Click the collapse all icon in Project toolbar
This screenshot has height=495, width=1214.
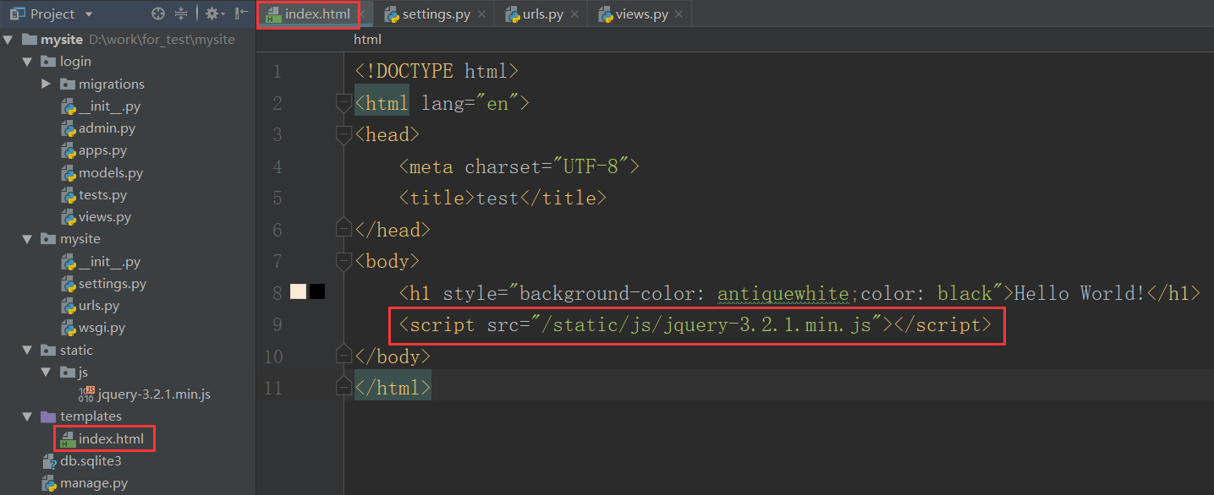tap(181, 14)
